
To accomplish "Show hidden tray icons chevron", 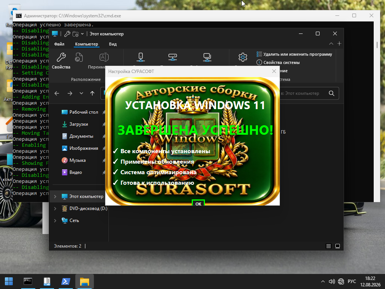I will (323, 281).
